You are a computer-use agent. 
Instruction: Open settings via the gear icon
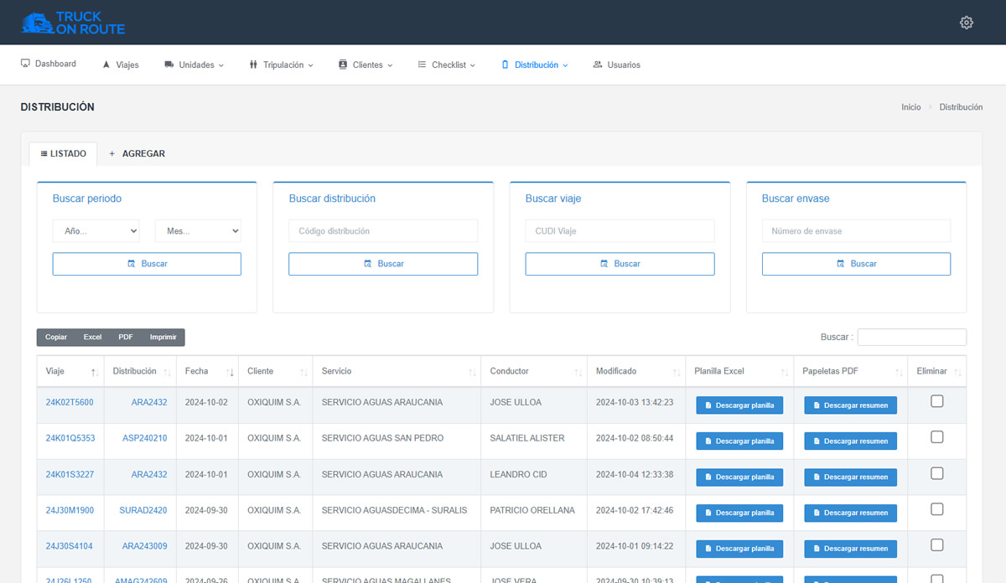[x=966, y=23]
